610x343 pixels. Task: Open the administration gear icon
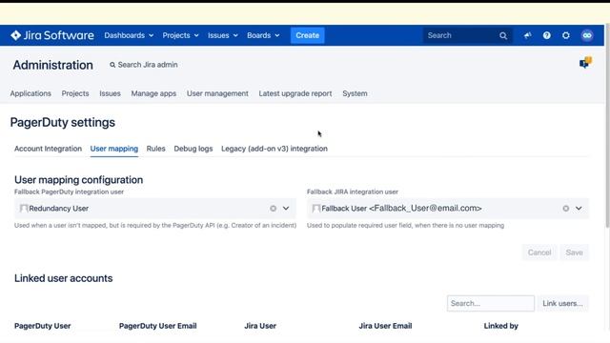(566, 35)
